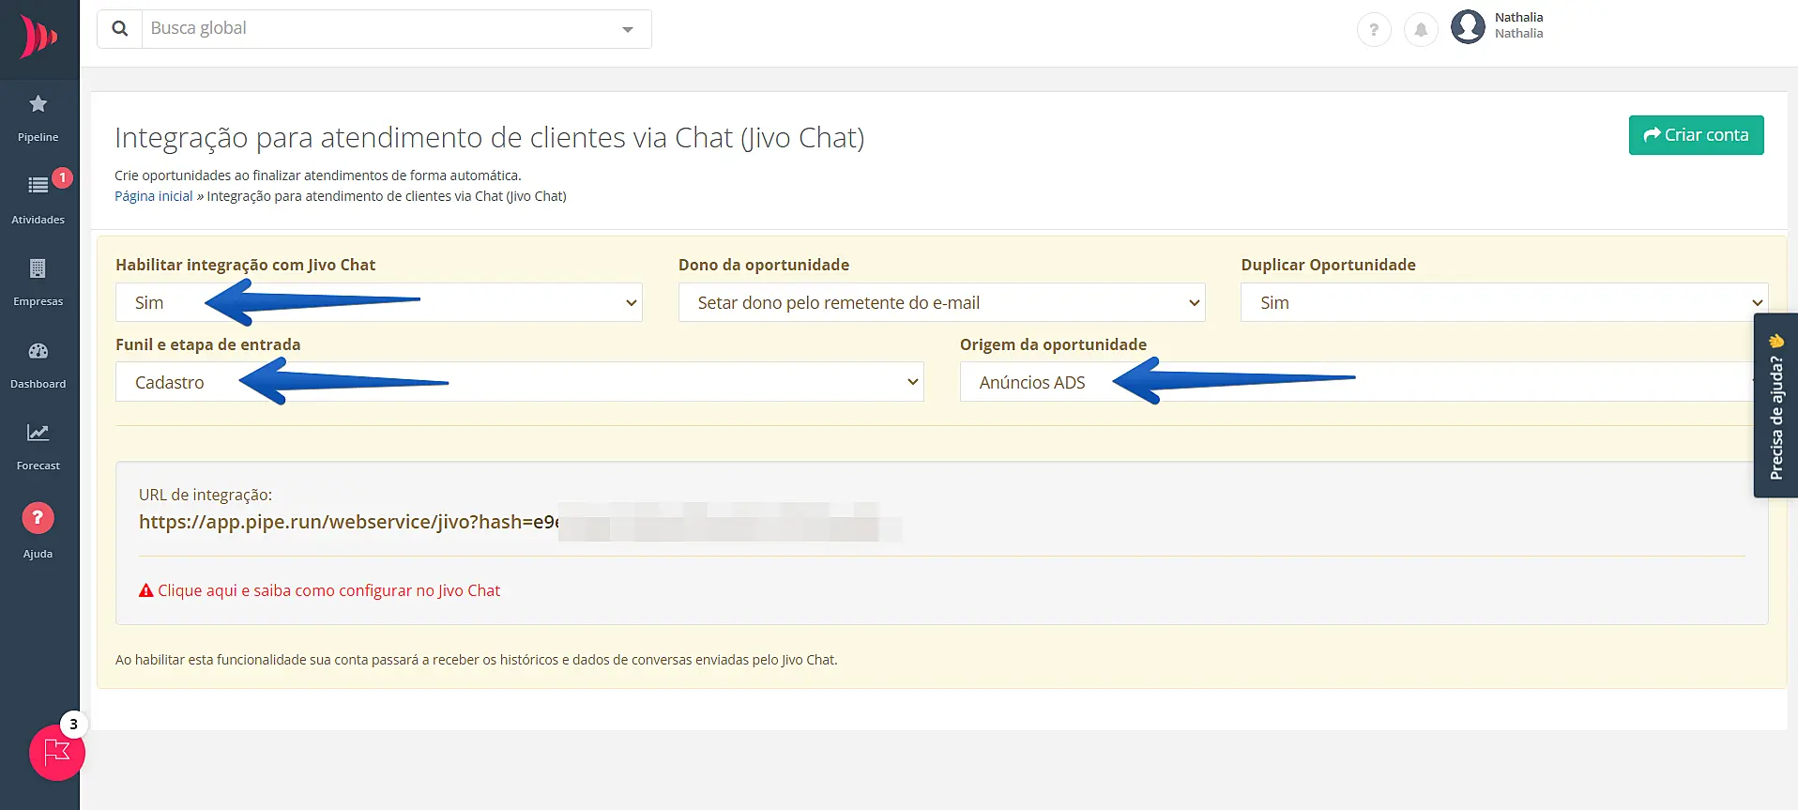Follow the Página inicial breadcrumb link
Viewport: 1798px width, 810px height.
click(154, 196)
